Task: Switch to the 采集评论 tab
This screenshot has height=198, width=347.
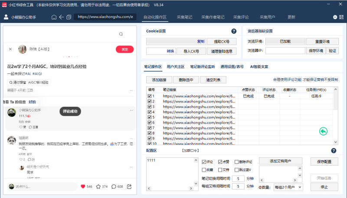Action: pos(241,17)
